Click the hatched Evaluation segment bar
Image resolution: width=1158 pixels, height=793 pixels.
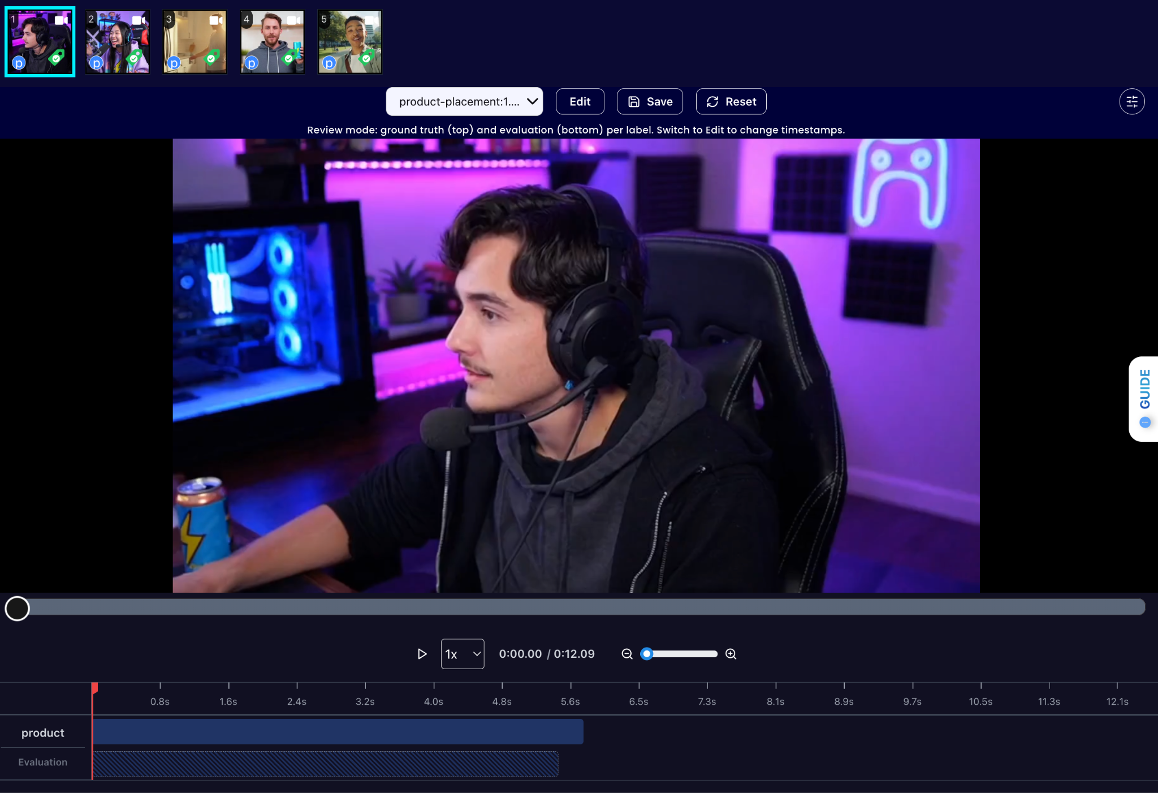[x=326, y=764]
